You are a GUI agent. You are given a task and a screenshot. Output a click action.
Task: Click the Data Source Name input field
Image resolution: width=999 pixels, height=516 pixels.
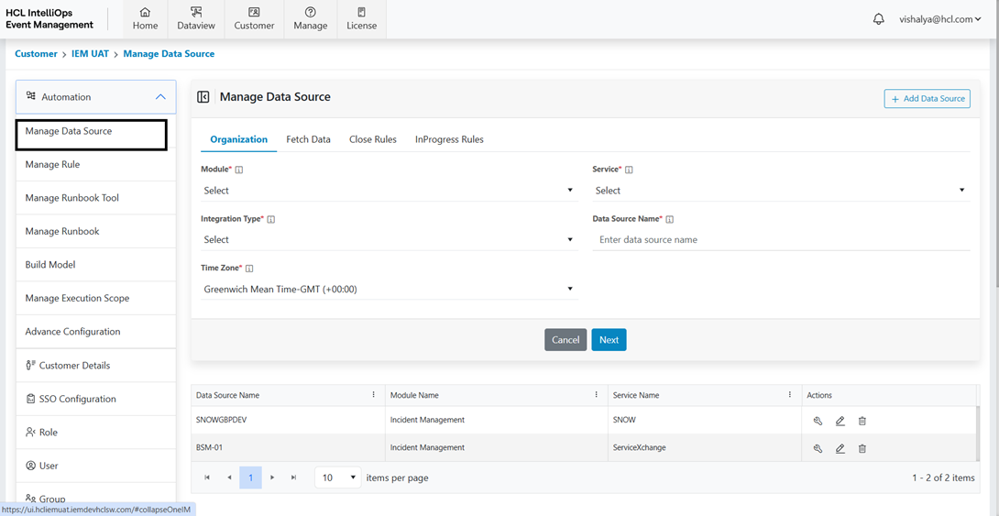(x=780, y=239)
